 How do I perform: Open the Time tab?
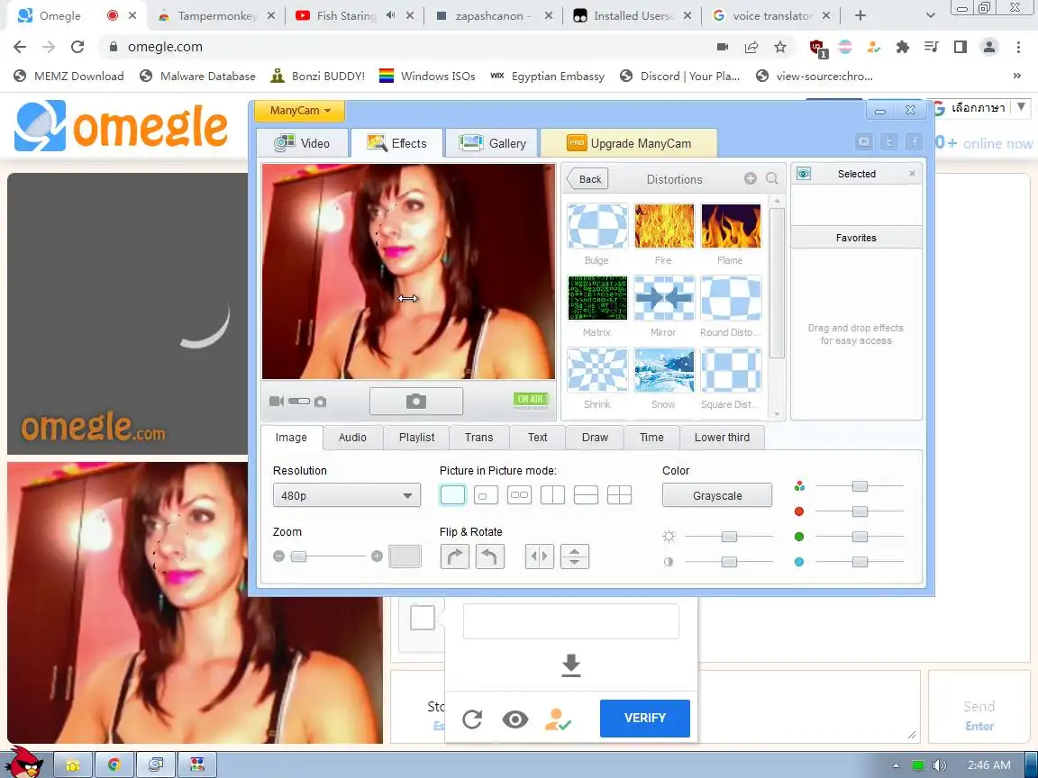[x=651, y=438]
